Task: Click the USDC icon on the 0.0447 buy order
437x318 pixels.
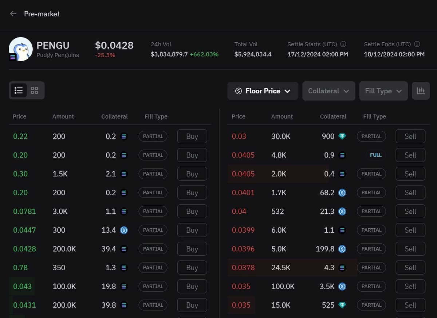Action: pos(123,230)
